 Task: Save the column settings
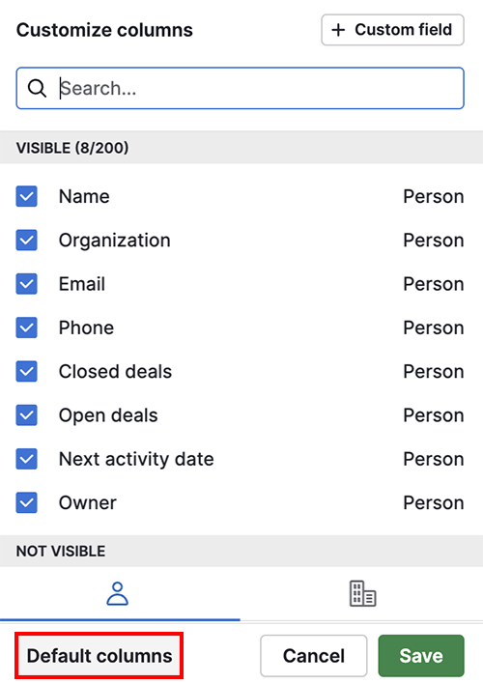click(421, 656)
